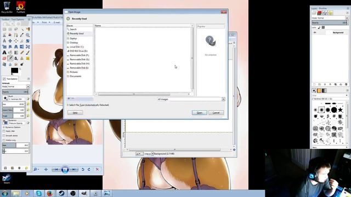The height and width of the screenshot is (197, 351).
Task: Select the Paths tool in Toolbox
Action: tap(16, 35)
